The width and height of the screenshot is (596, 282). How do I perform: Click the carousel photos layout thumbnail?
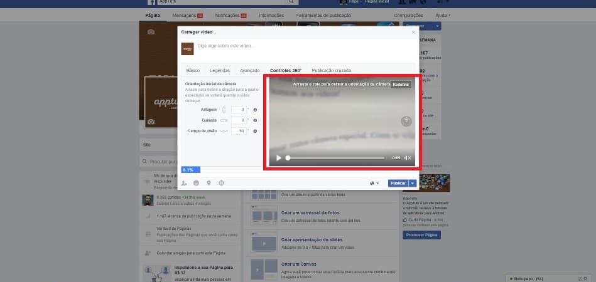(x=264, y=216)
